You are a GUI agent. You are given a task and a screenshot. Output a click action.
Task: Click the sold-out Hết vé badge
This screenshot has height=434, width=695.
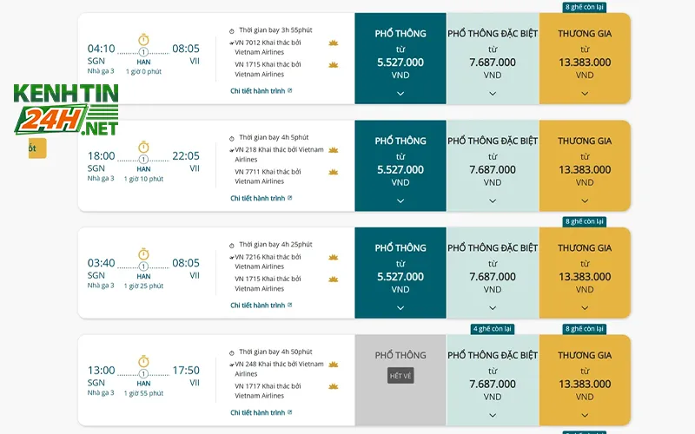click(400, 376)
